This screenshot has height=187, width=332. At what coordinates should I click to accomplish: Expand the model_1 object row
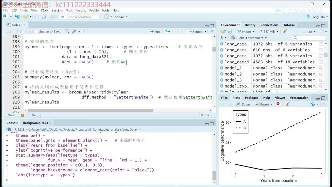point(222,68)
